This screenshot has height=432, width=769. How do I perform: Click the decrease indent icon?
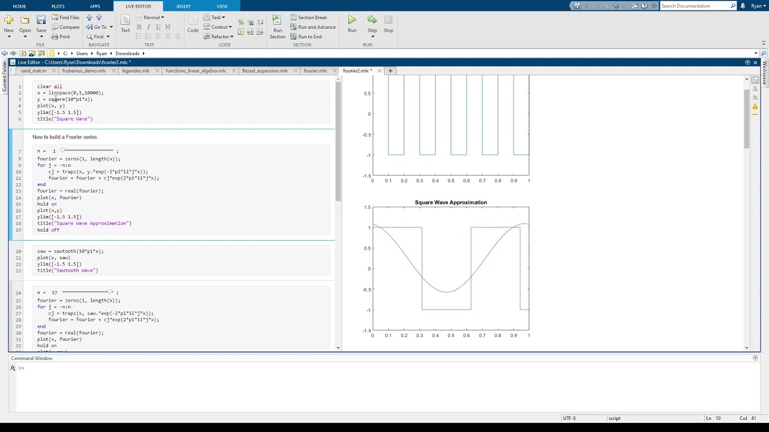[259, 32]
